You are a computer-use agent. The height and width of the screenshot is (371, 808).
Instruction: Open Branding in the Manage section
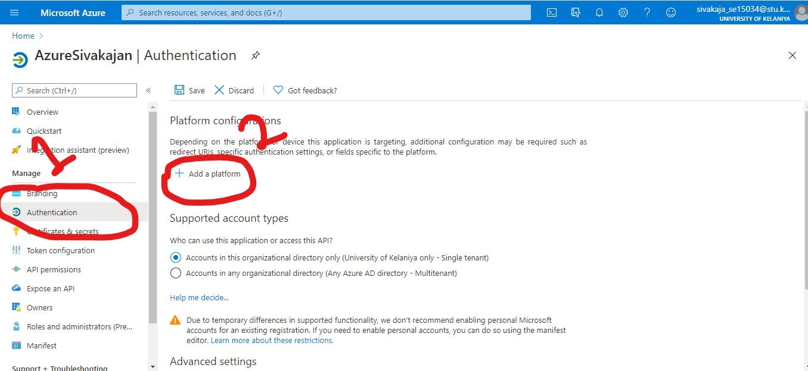(42, 193)
